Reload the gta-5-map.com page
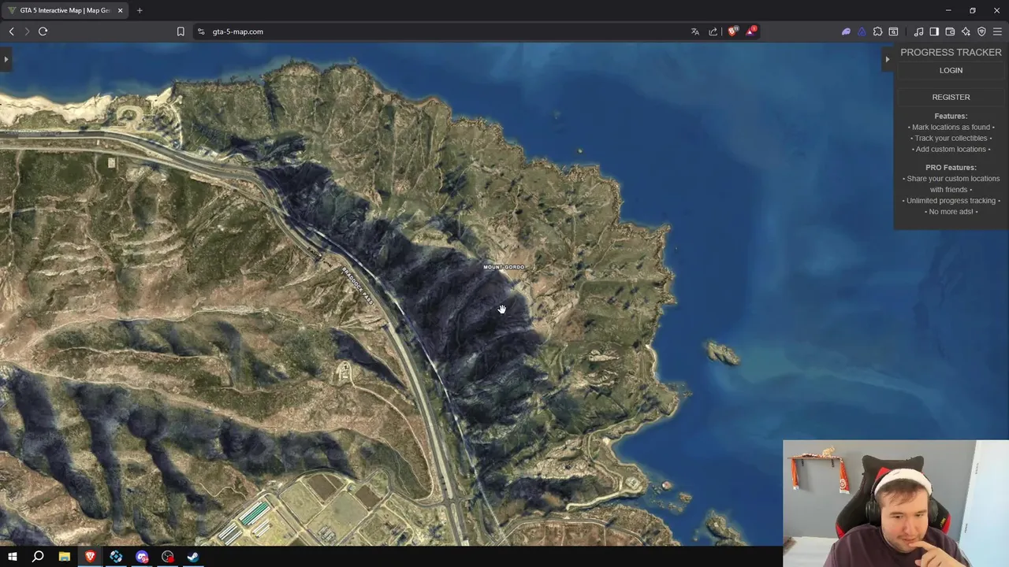 43,31
